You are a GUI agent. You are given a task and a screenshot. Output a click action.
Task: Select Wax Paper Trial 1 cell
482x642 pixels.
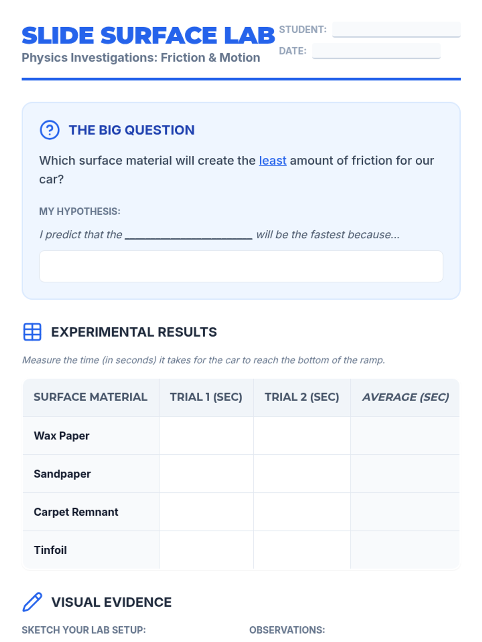[x=206, y=436]
